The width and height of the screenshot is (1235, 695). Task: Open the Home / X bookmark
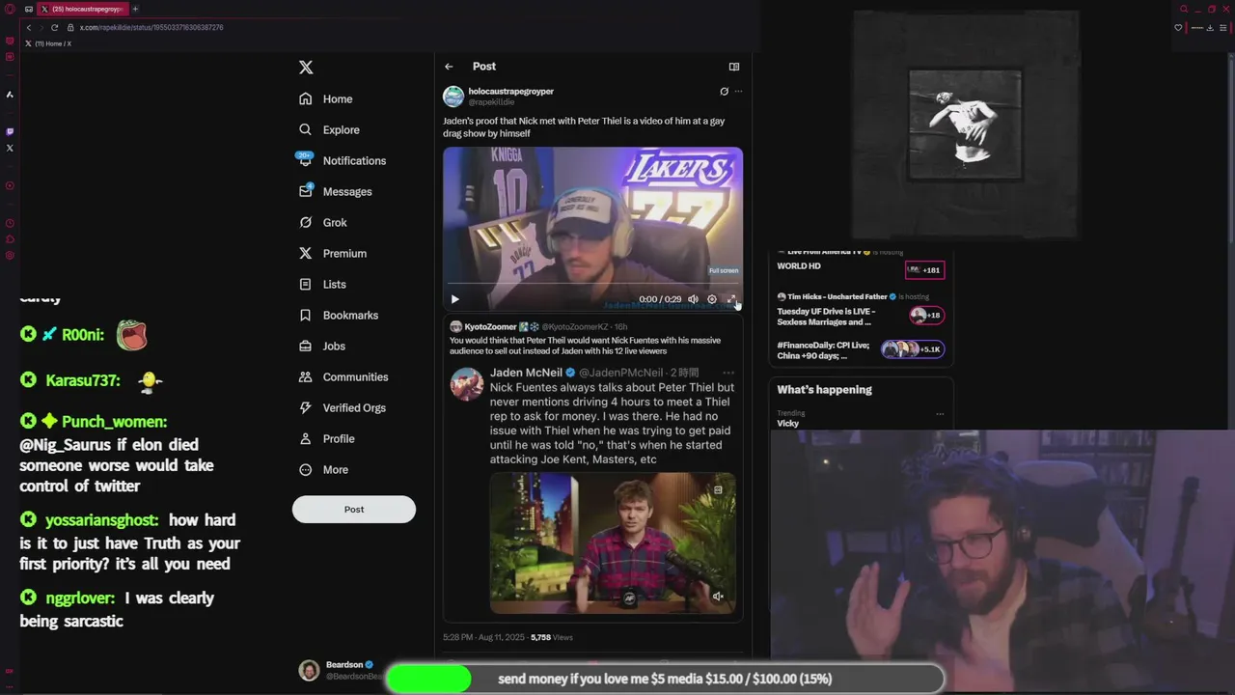coord(48,43)
